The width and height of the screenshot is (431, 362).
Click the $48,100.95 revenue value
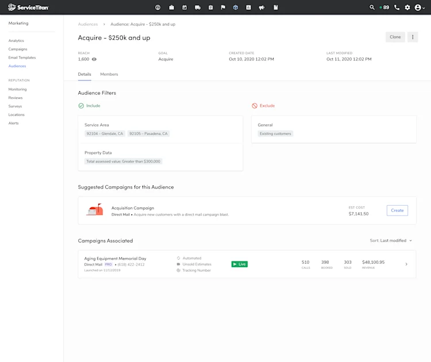pyautogui.click(x=374, y=262)
